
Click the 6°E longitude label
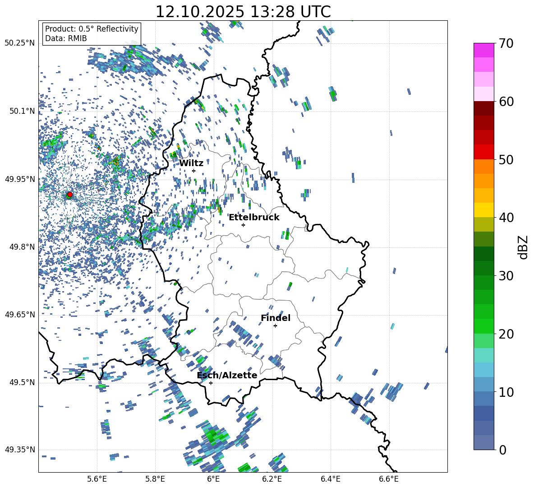[213, 479]
